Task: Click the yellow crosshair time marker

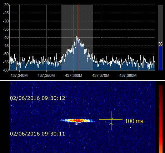Action: coord(111,121)
